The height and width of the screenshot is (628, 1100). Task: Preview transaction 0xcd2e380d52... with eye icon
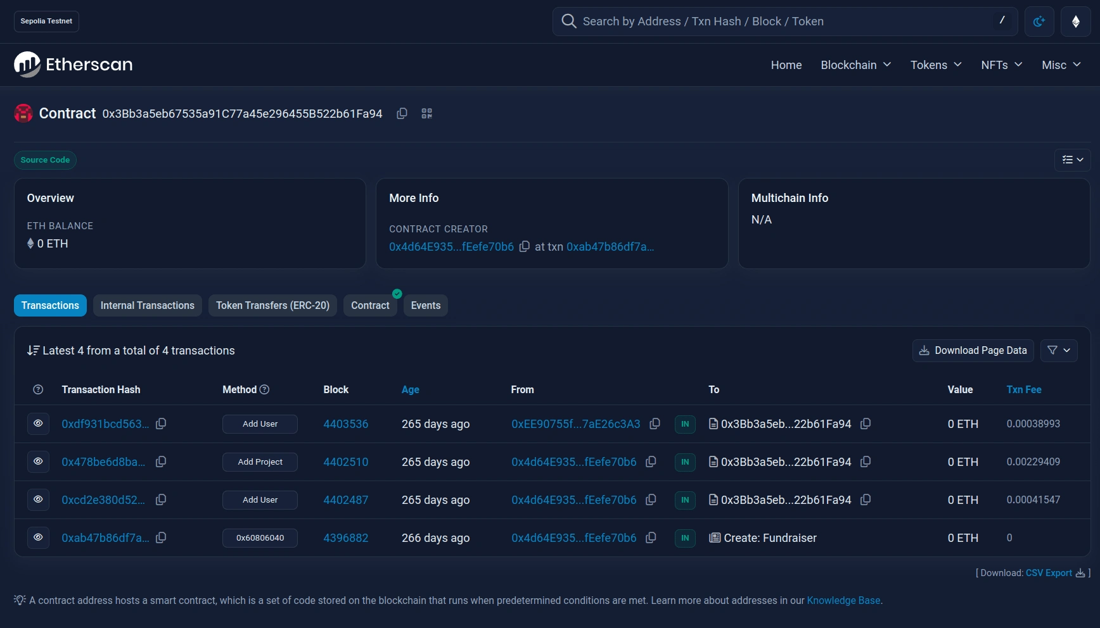pos(38,499)
